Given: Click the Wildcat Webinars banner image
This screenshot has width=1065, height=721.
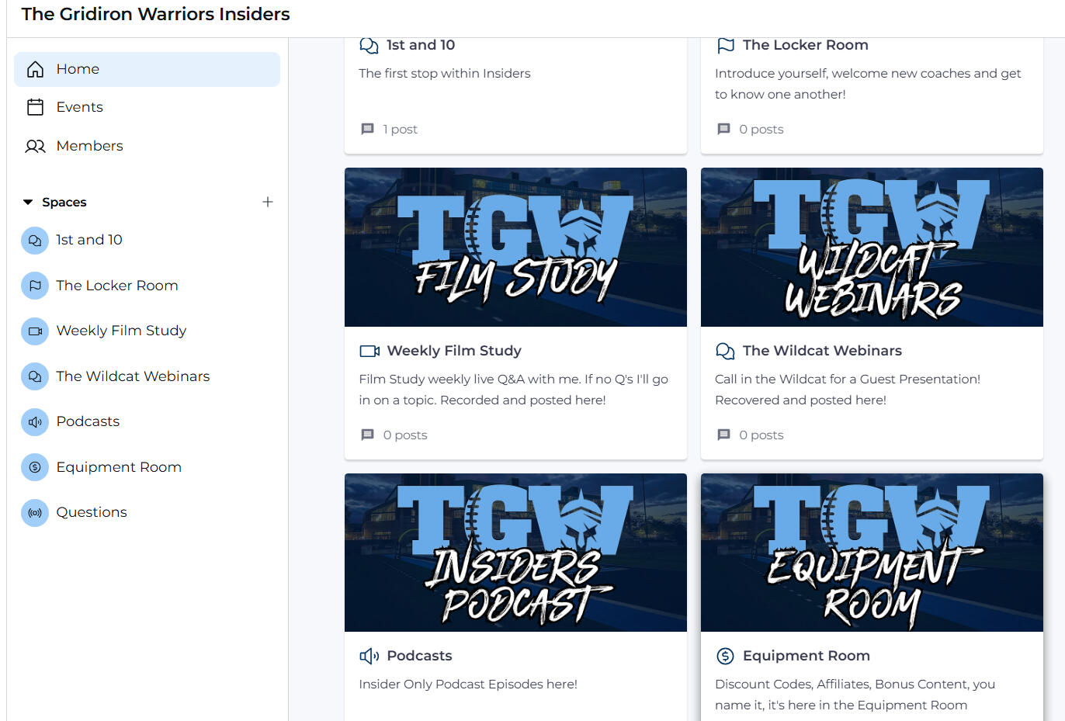Looking at the screenshot, I should pos(872,247).
